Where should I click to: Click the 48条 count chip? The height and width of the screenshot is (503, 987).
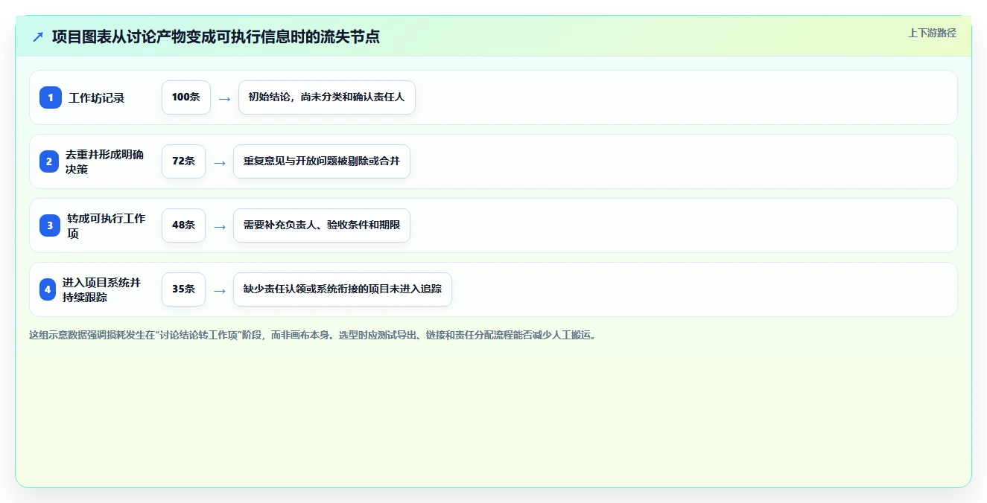(183, 225)
